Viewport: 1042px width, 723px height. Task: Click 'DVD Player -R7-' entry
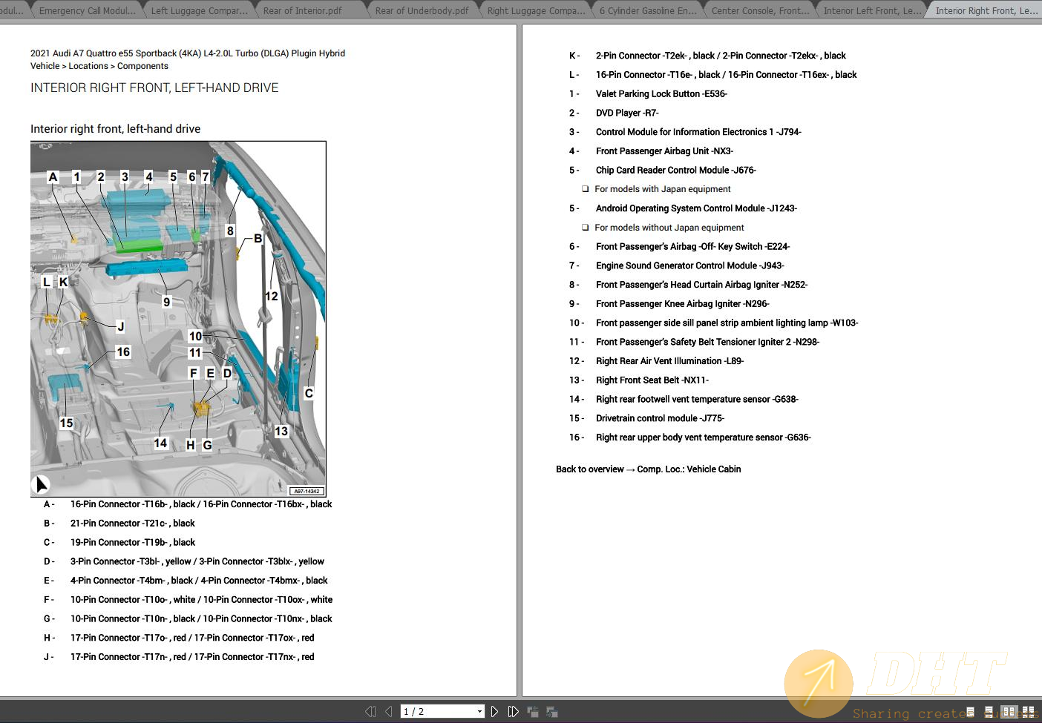627,113
